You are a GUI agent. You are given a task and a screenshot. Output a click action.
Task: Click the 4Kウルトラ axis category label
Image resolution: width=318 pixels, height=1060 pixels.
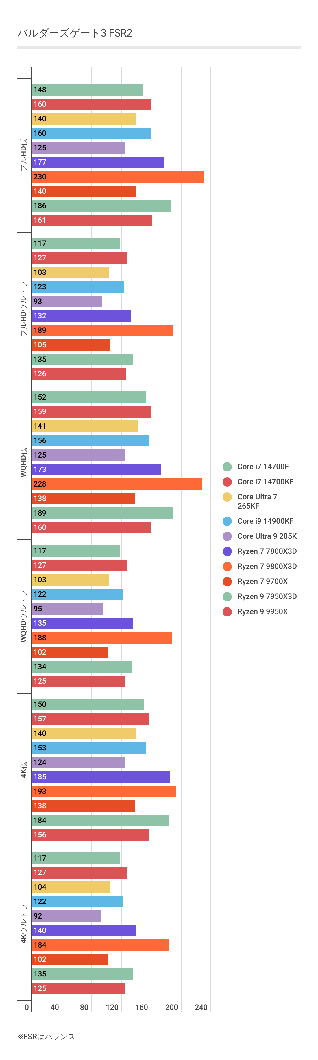(24, 924)
